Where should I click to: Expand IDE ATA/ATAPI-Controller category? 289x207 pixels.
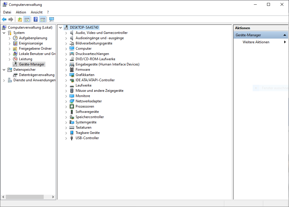pos(66,80)
